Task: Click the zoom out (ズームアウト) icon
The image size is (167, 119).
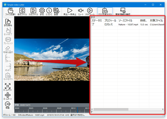Action: [8, 87]
